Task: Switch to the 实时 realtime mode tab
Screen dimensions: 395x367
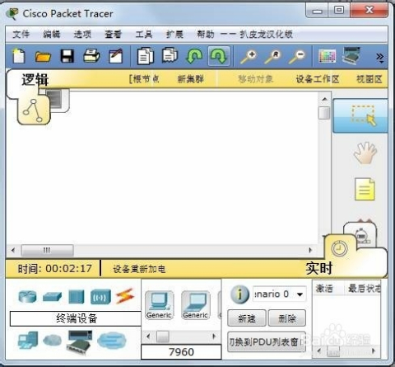Action: click(319, 268)
